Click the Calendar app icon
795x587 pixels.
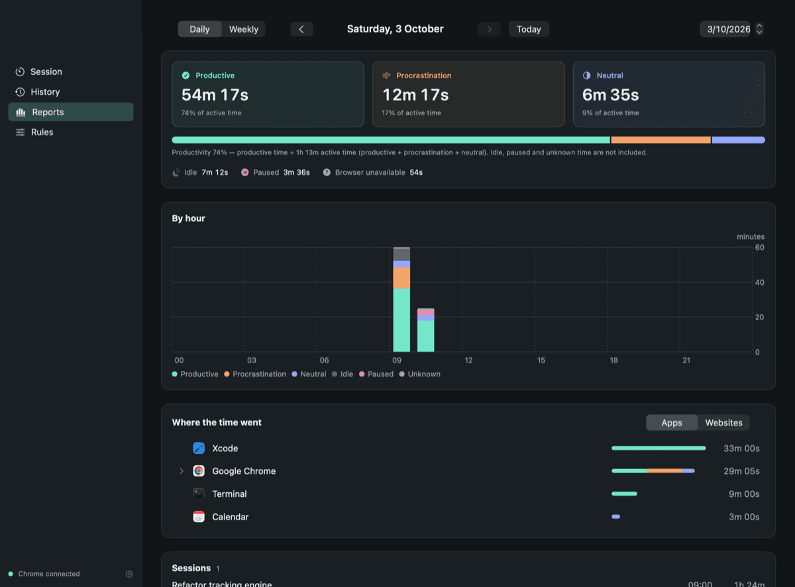point(199,517)
